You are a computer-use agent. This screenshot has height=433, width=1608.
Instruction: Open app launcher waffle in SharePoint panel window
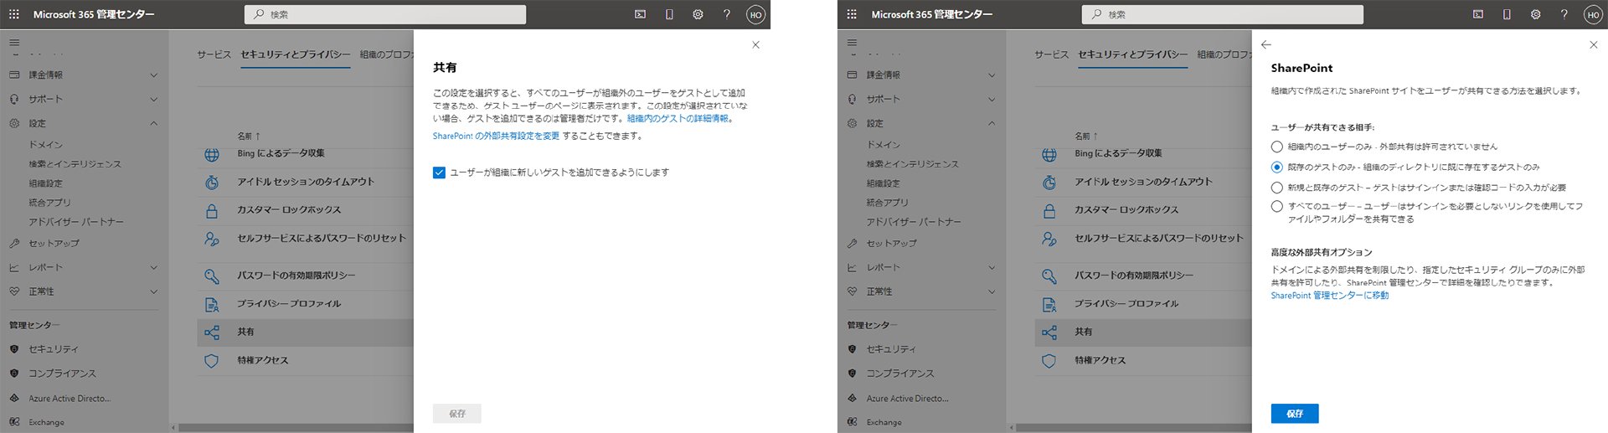[852, 14]
